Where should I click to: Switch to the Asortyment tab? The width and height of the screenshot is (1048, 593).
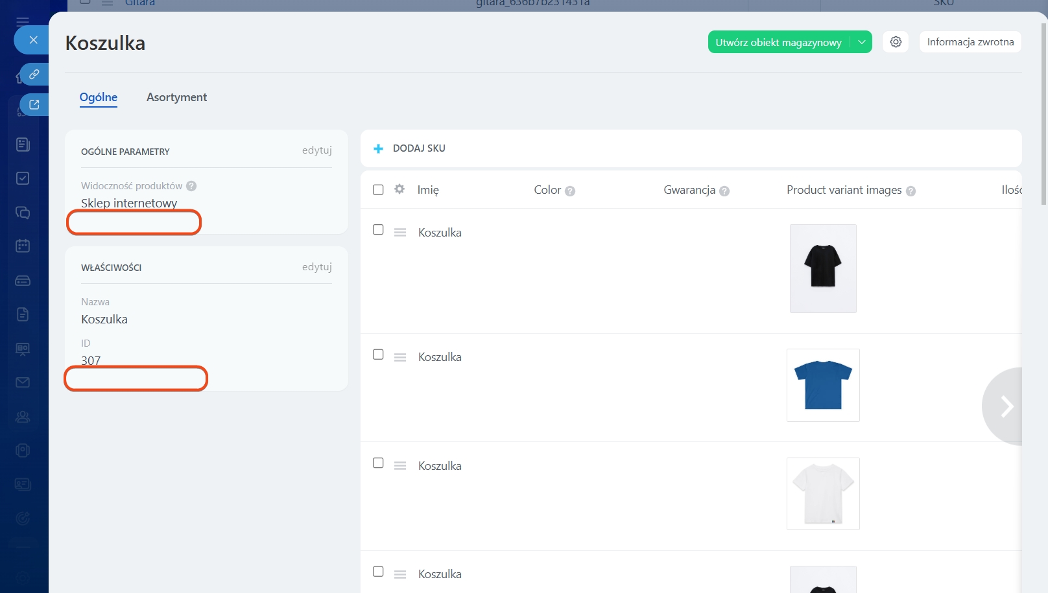176,97
